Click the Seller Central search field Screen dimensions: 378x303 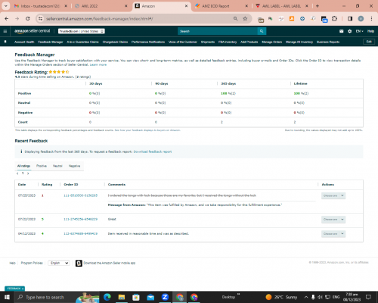218,31
